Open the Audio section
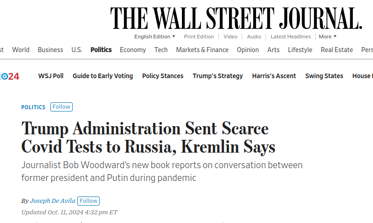 [x=254, y=37]
